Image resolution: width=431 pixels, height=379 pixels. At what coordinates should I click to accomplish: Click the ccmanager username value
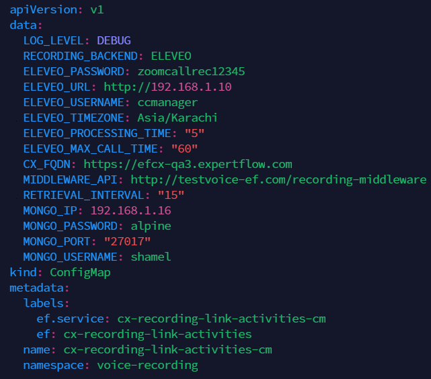click(x=167, y=103)
